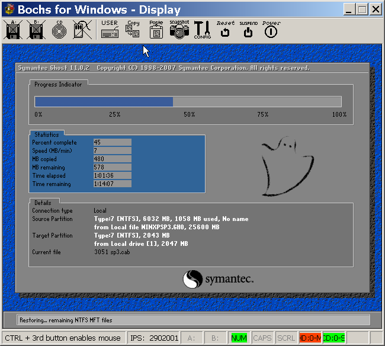The image size is (385, 346).
Task: Click the Statistics panel heading
Action: point(47,134)
